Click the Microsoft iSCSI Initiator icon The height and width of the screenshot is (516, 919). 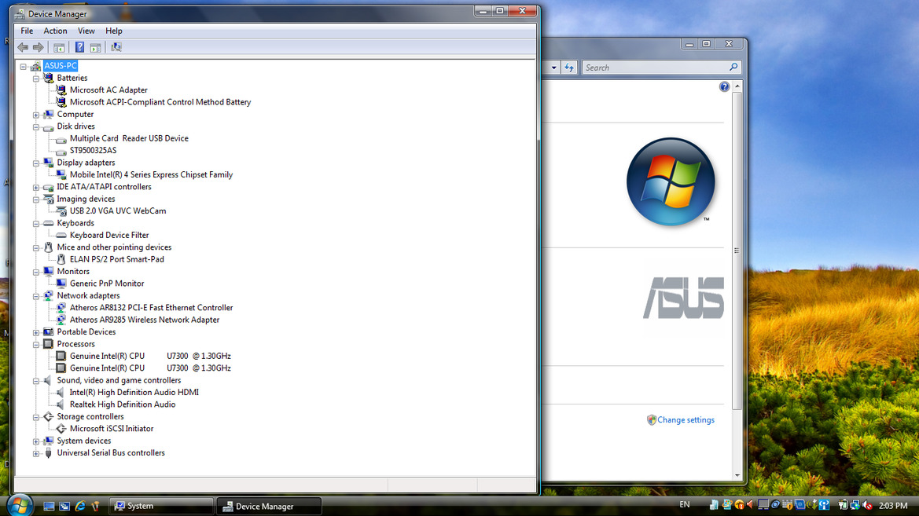click(x=61, y=429)
